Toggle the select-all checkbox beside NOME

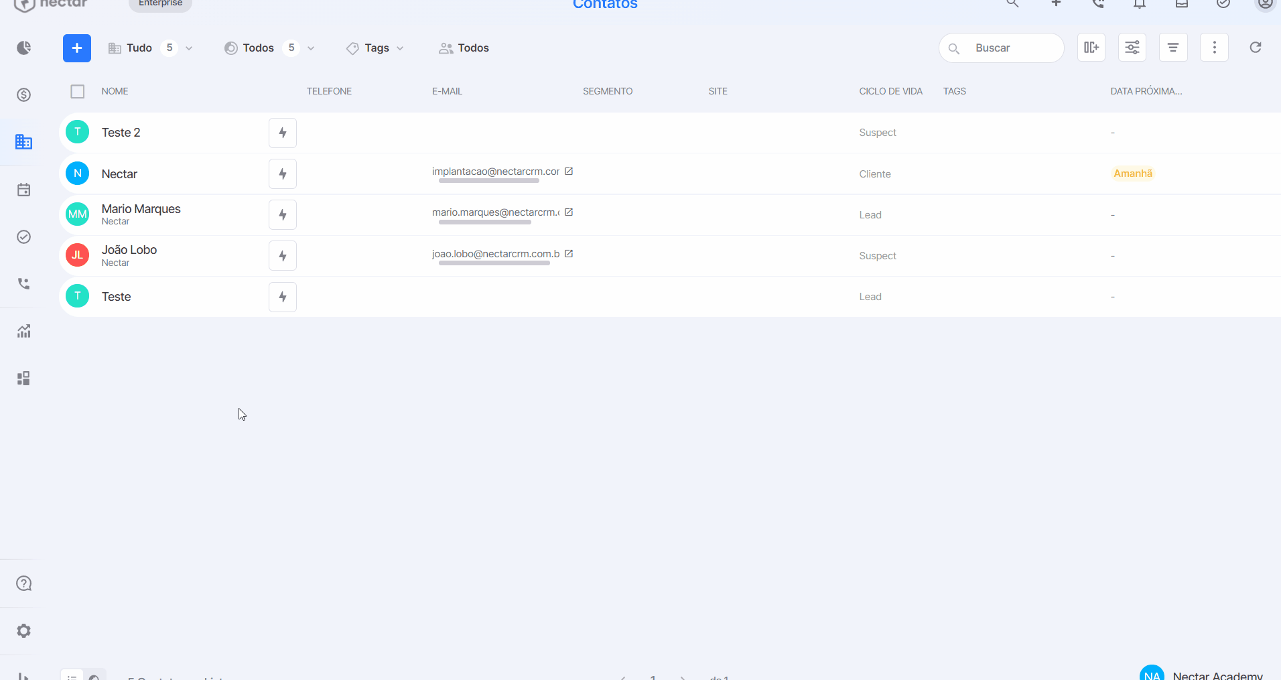[x=78, y=91]
